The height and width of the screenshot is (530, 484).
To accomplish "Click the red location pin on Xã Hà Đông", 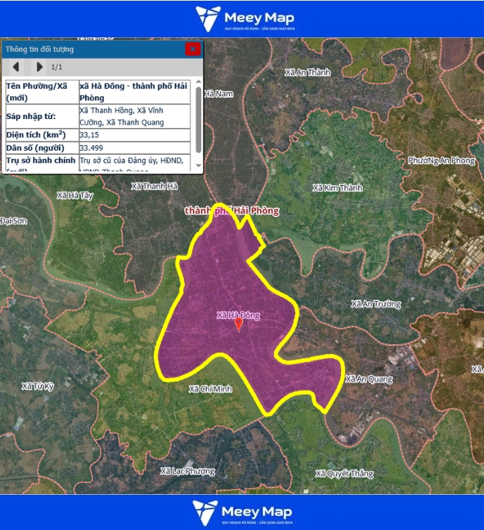I will [238, 324].
